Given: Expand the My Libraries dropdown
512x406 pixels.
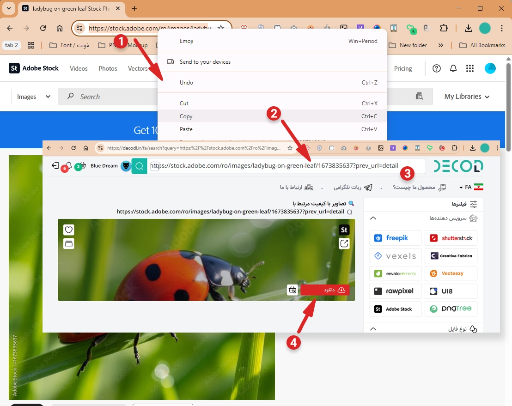Looking at the screenshot, I should coord(466,97).
